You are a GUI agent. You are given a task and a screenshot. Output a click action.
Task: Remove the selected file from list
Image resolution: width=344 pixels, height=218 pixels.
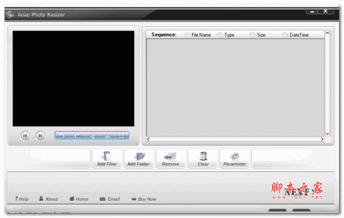(x=171, y=159)
